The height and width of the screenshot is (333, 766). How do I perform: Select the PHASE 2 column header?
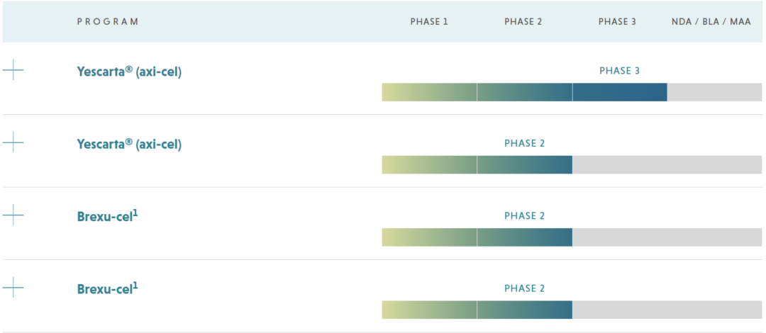(523, 22)
